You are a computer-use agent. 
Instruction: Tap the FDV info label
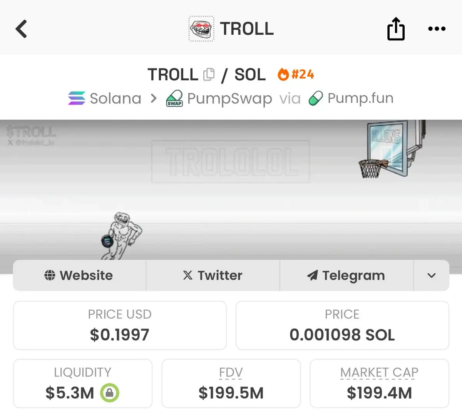pyautogui.click(x=231, y=372)
